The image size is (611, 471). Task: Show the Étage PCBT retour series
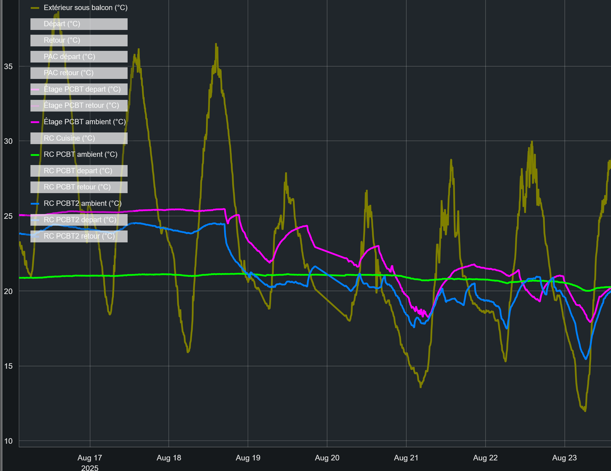coord(81,105)
